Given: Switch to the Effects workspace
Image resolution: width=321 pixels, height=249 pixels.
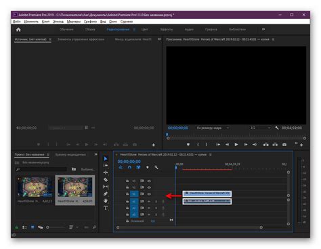Looking at the screenshot, I should (x=166, y=29).
